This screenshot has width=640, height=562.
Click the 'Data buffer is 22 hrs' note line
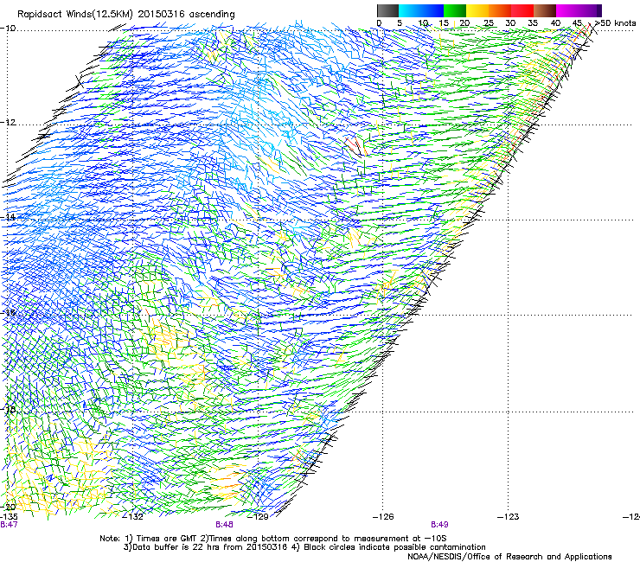coord(304,547)
